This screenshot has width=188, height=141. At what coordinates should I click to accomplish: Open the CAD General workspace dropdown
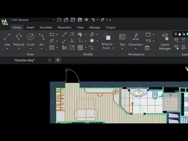[x=53, y=20]
